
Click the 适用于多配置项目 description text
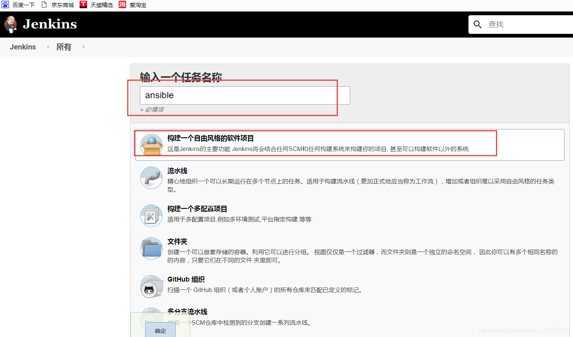tap(240, 219)
